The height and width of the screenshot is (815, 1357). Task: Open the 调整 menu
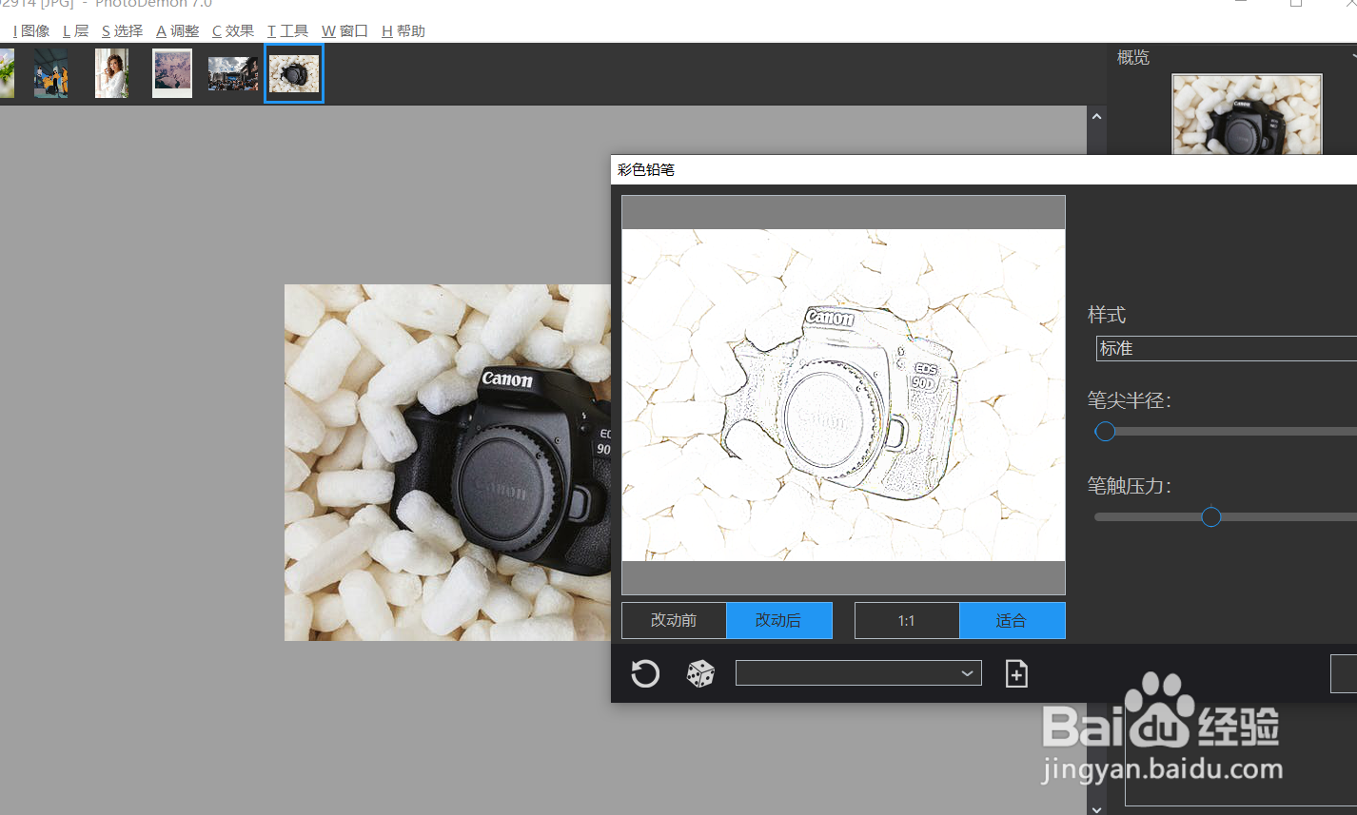pos(177,31)
